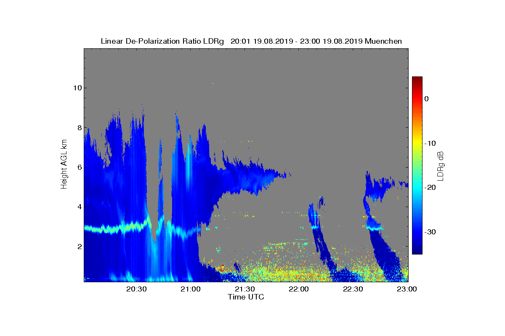Click the '22:00' time tick label

coord(299,289)
